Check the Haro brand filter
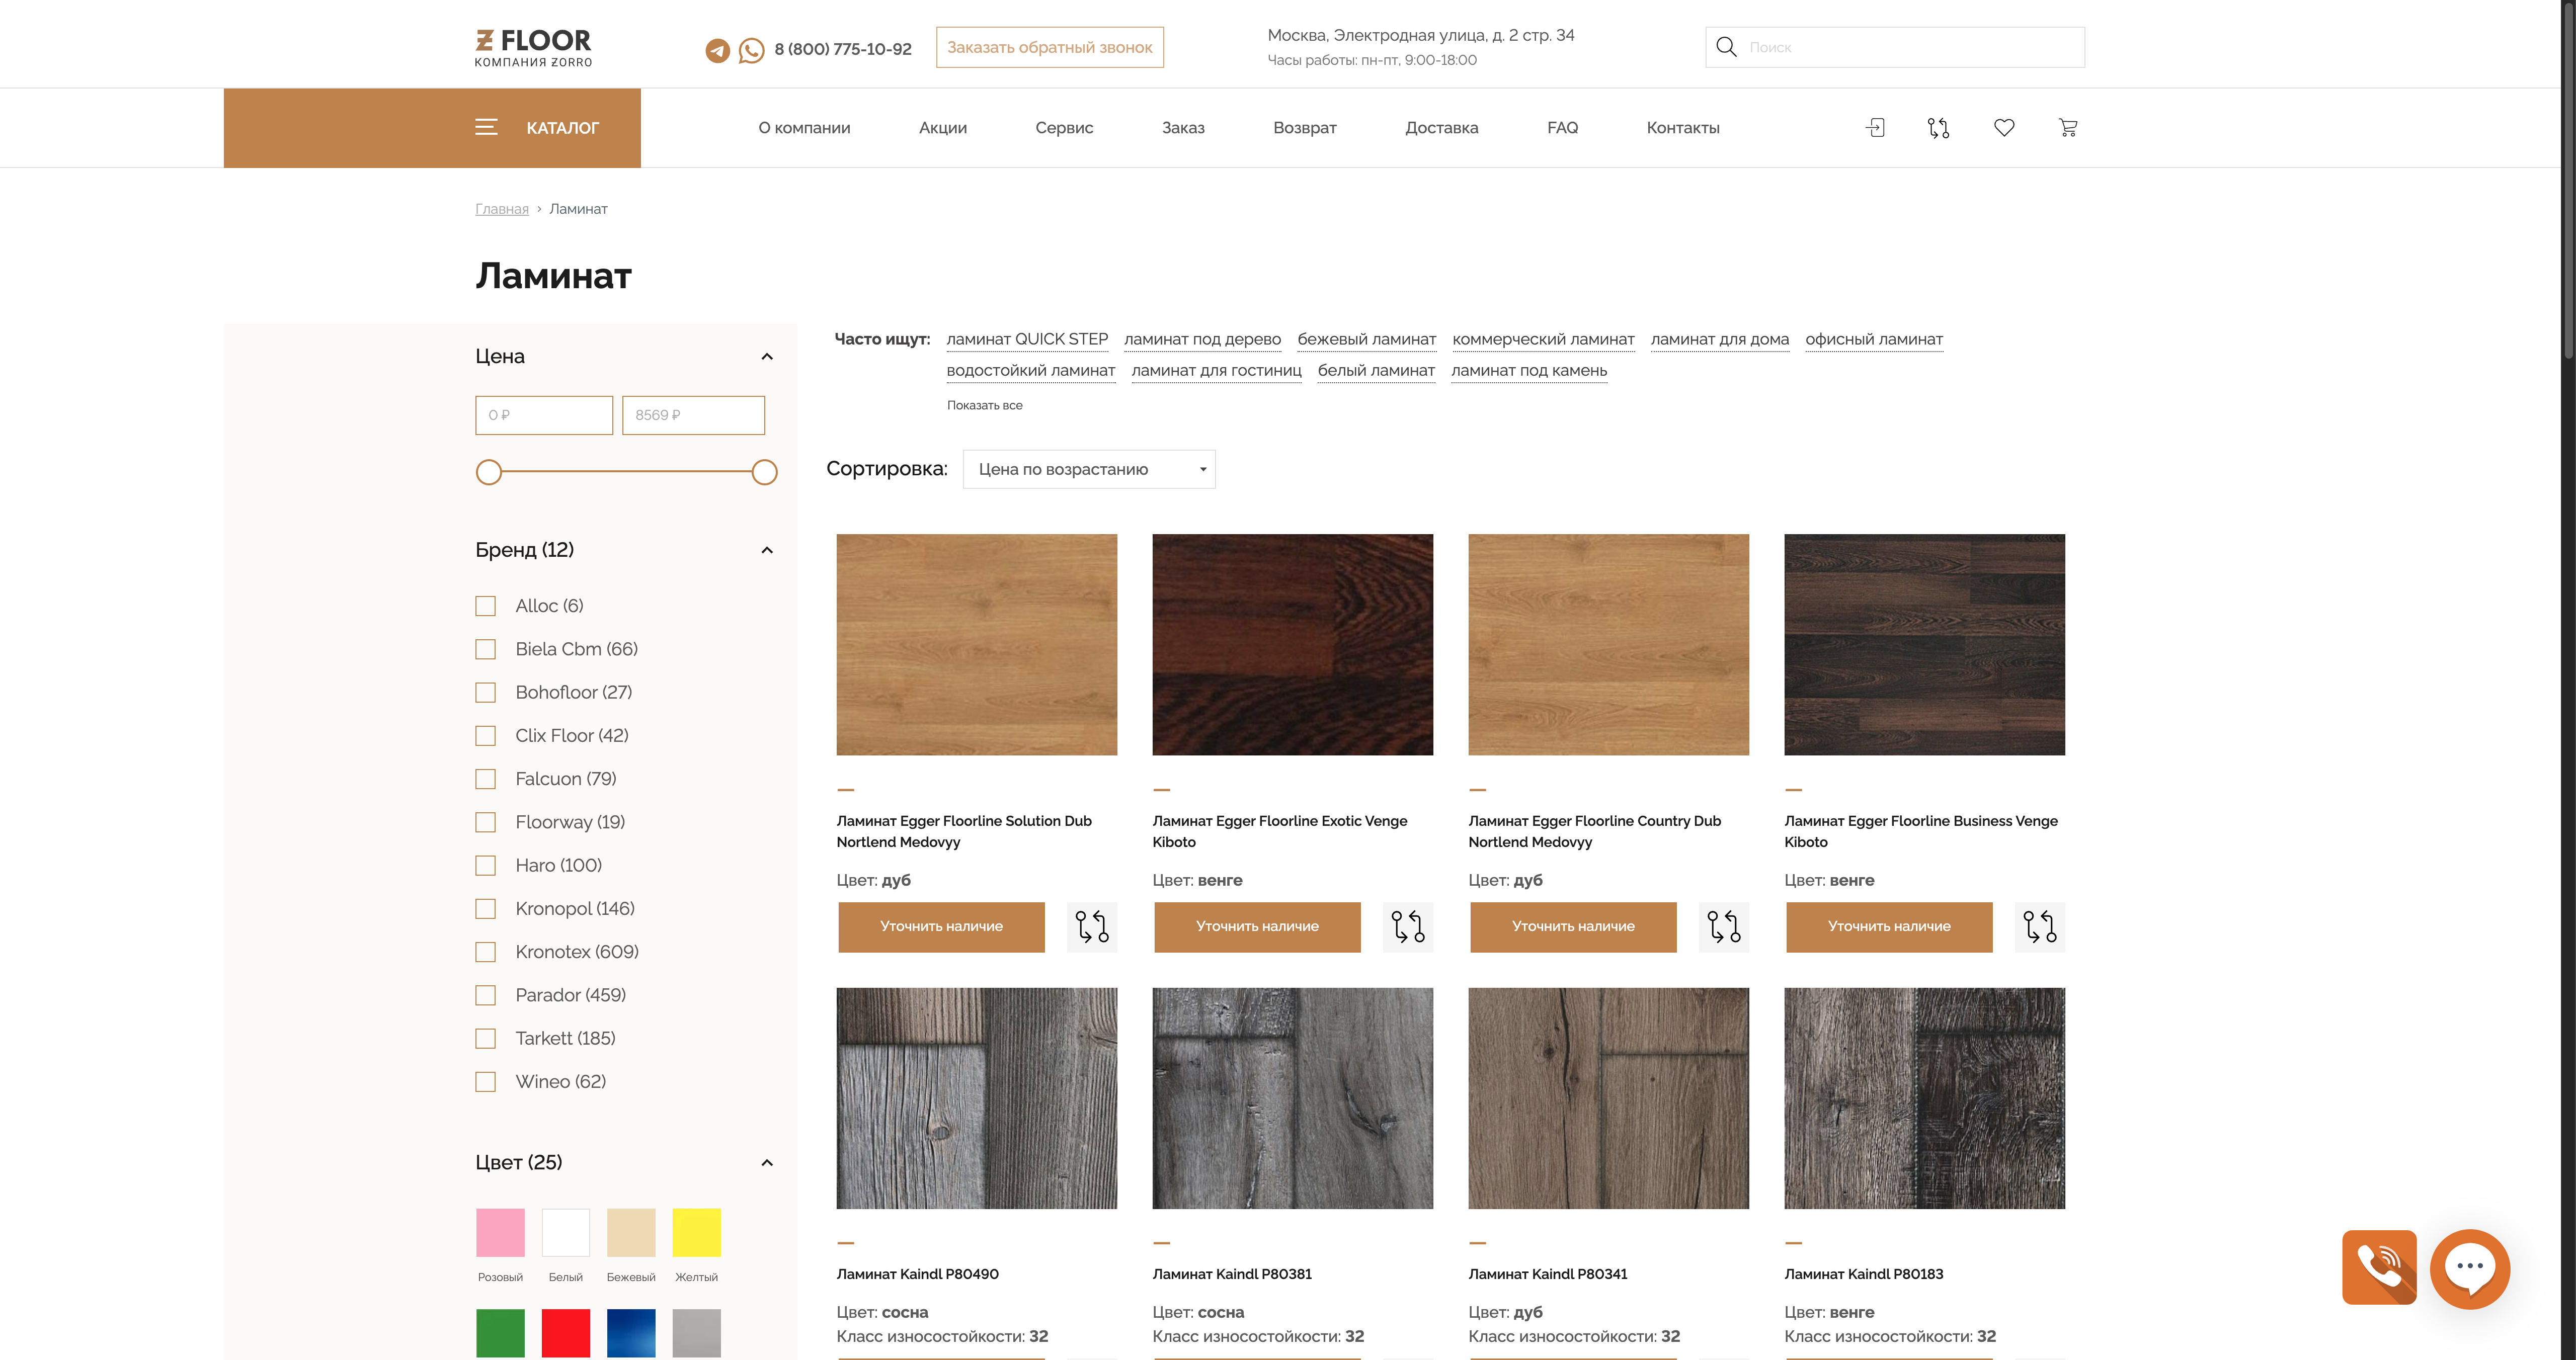The width and height of the screenshot is (2576, 1360). pyautogui.click(x=486, y=865)
